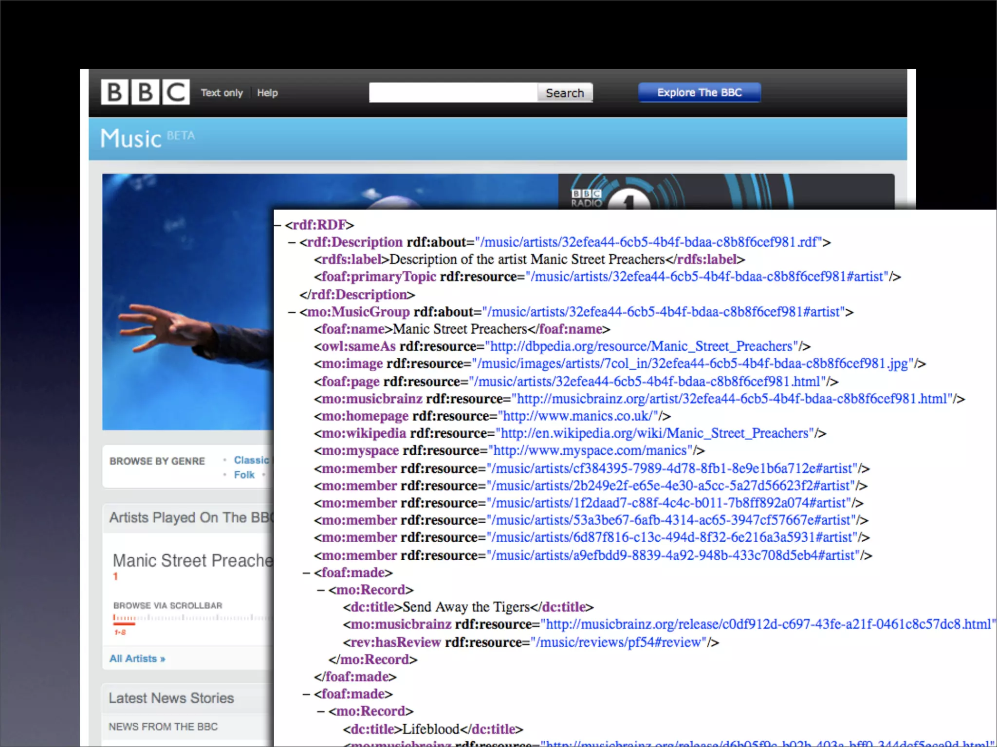
Task: Click the mo:member 2b249e2f line
Action: [x=591, y=486]
